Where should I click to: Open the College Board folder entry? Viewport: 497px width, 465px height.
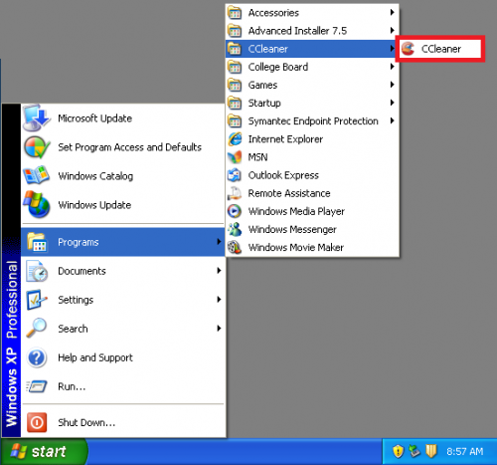[x=312, y=67]
